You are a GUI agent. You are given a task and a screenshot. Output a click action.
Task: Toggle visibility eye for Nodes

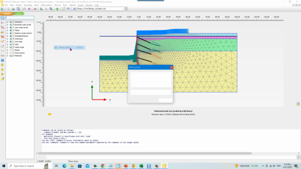11,50
